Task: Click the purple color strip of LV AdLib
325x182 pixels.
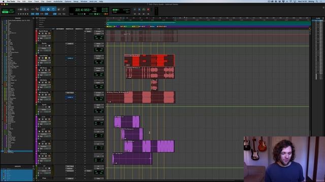Action: coord(37,158)
